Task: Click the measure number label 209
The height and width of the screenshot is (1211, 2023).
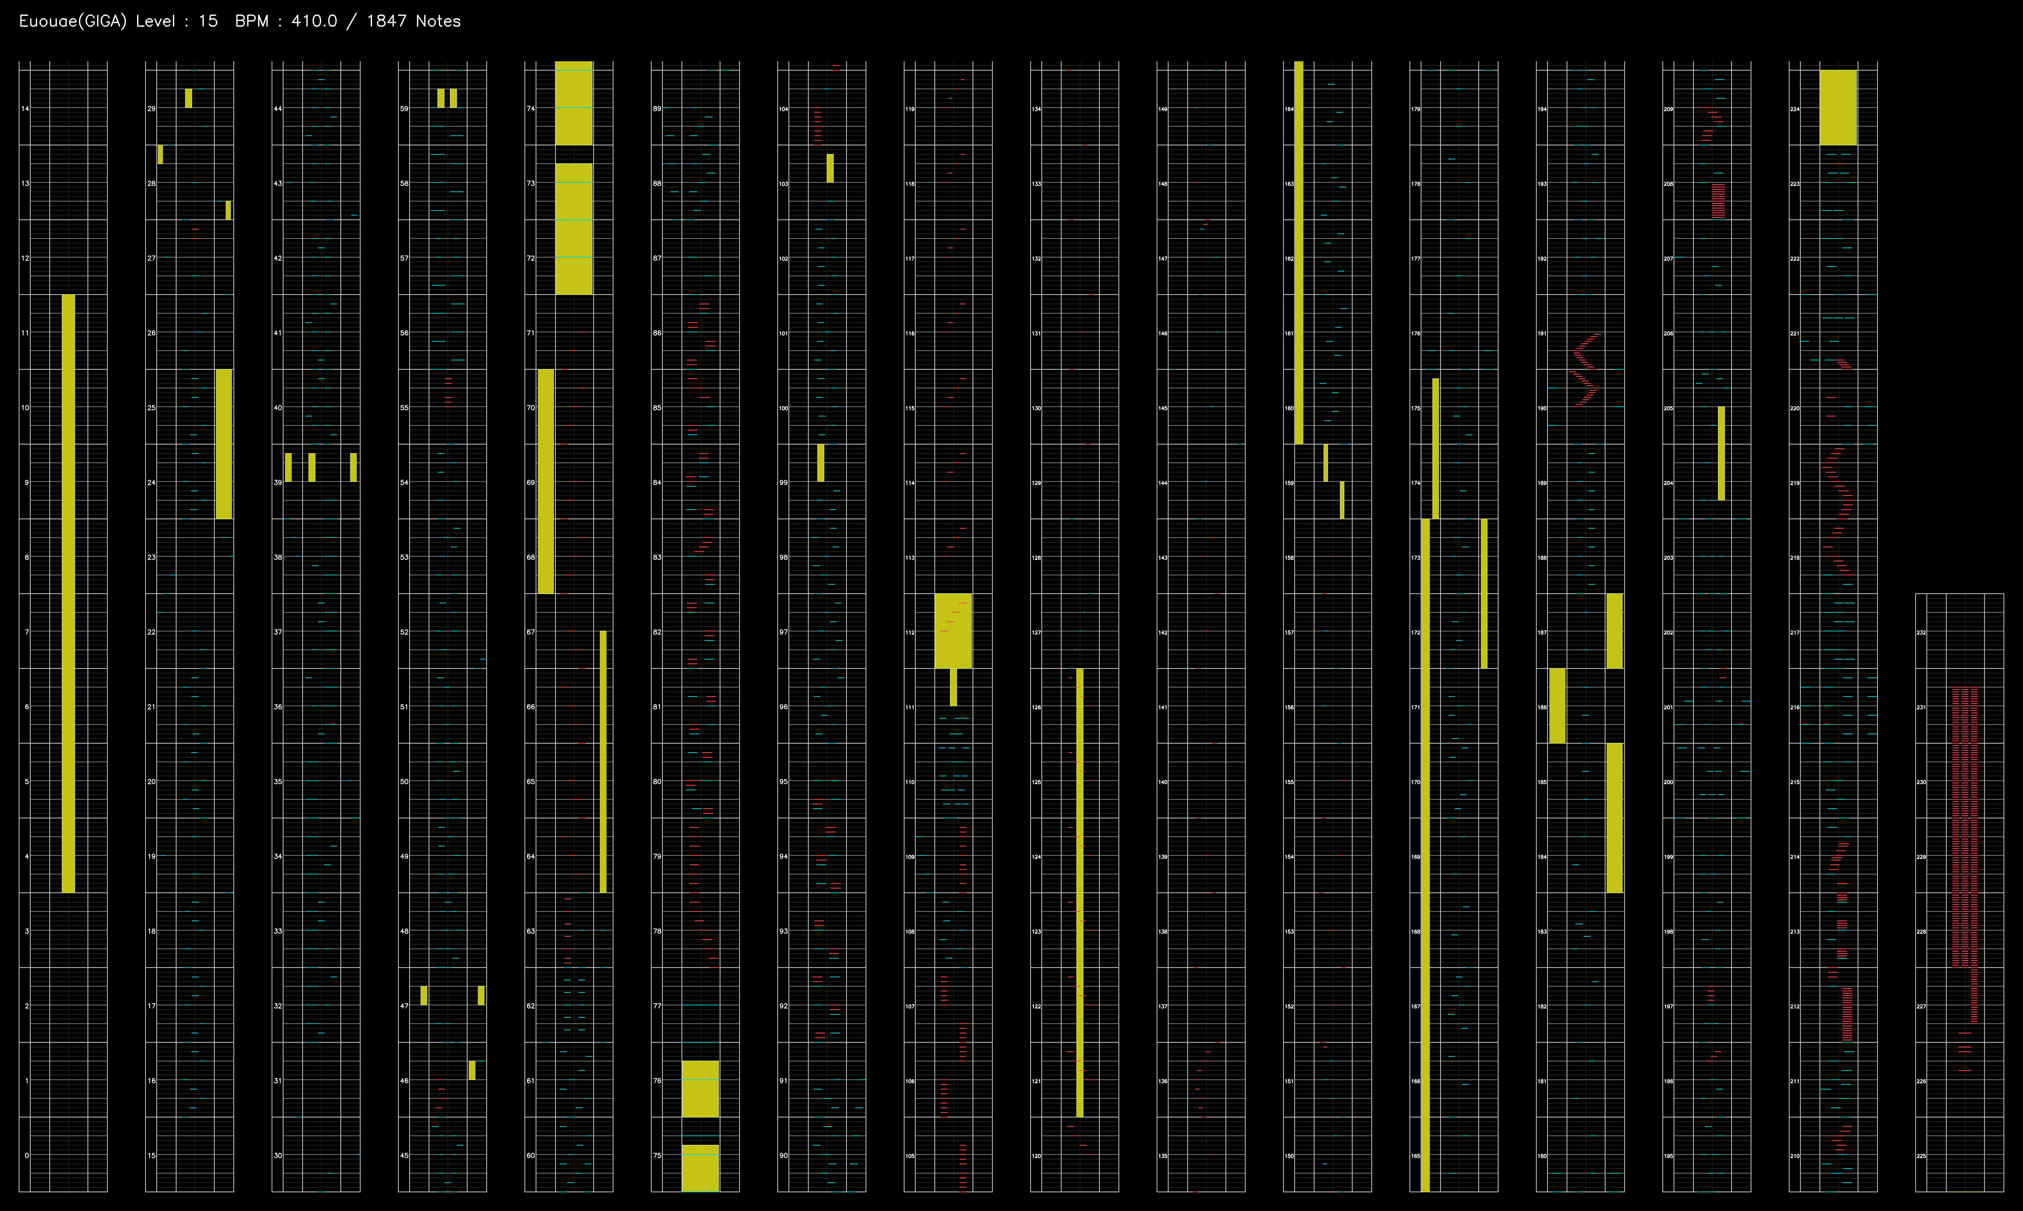Action: (x=1668, y=109)
